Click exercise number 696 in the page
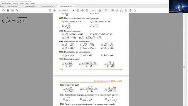 [61, 18]
